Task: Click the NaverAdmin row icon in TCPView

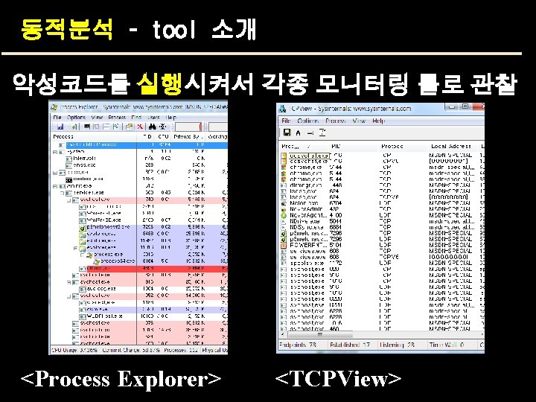Action: pos(284,209)
